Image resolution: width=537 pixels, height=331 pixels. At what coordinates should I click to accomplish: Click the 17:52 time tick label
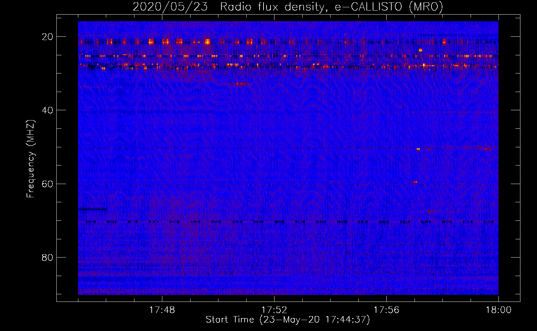coord(274,310)
